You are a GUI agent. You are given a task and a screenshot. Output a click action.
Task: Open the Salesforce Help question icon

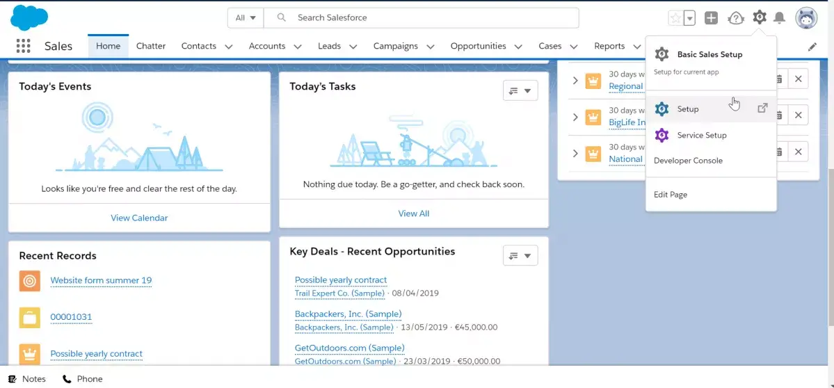pyautogui.click(x=736, y=18)
